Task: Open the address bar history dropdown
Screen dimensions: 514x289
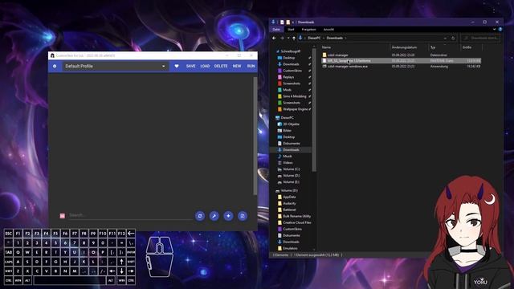Action: click(x=445, y=38)
